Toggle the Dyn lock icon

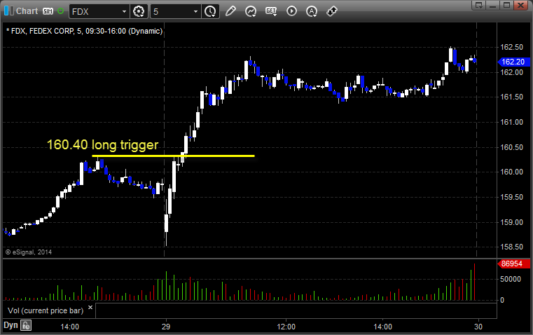[x=26, y=325]
